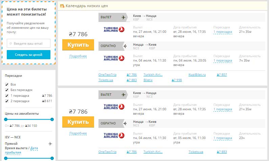Viewport: 269px width, 161px height.
Task: Click the departure plane icon in first ВЫЛЕТ header
Action: pos(123,18)
